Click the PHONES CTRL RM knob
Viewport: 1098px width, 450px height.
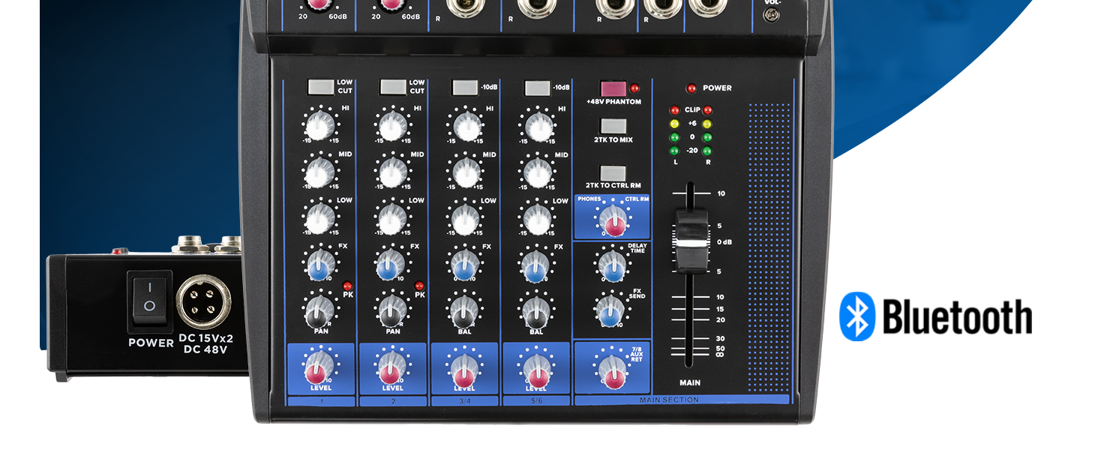tap(613, 219)
